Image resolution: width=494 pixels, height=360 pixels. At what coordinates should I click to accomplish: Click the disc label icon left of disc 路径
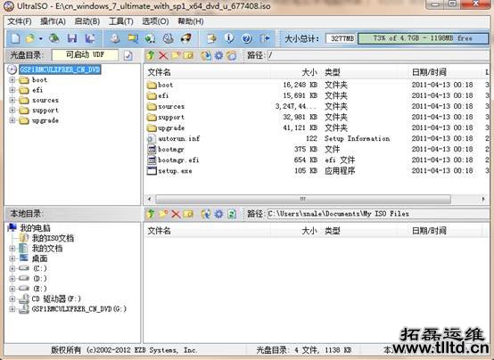(232, 56)
